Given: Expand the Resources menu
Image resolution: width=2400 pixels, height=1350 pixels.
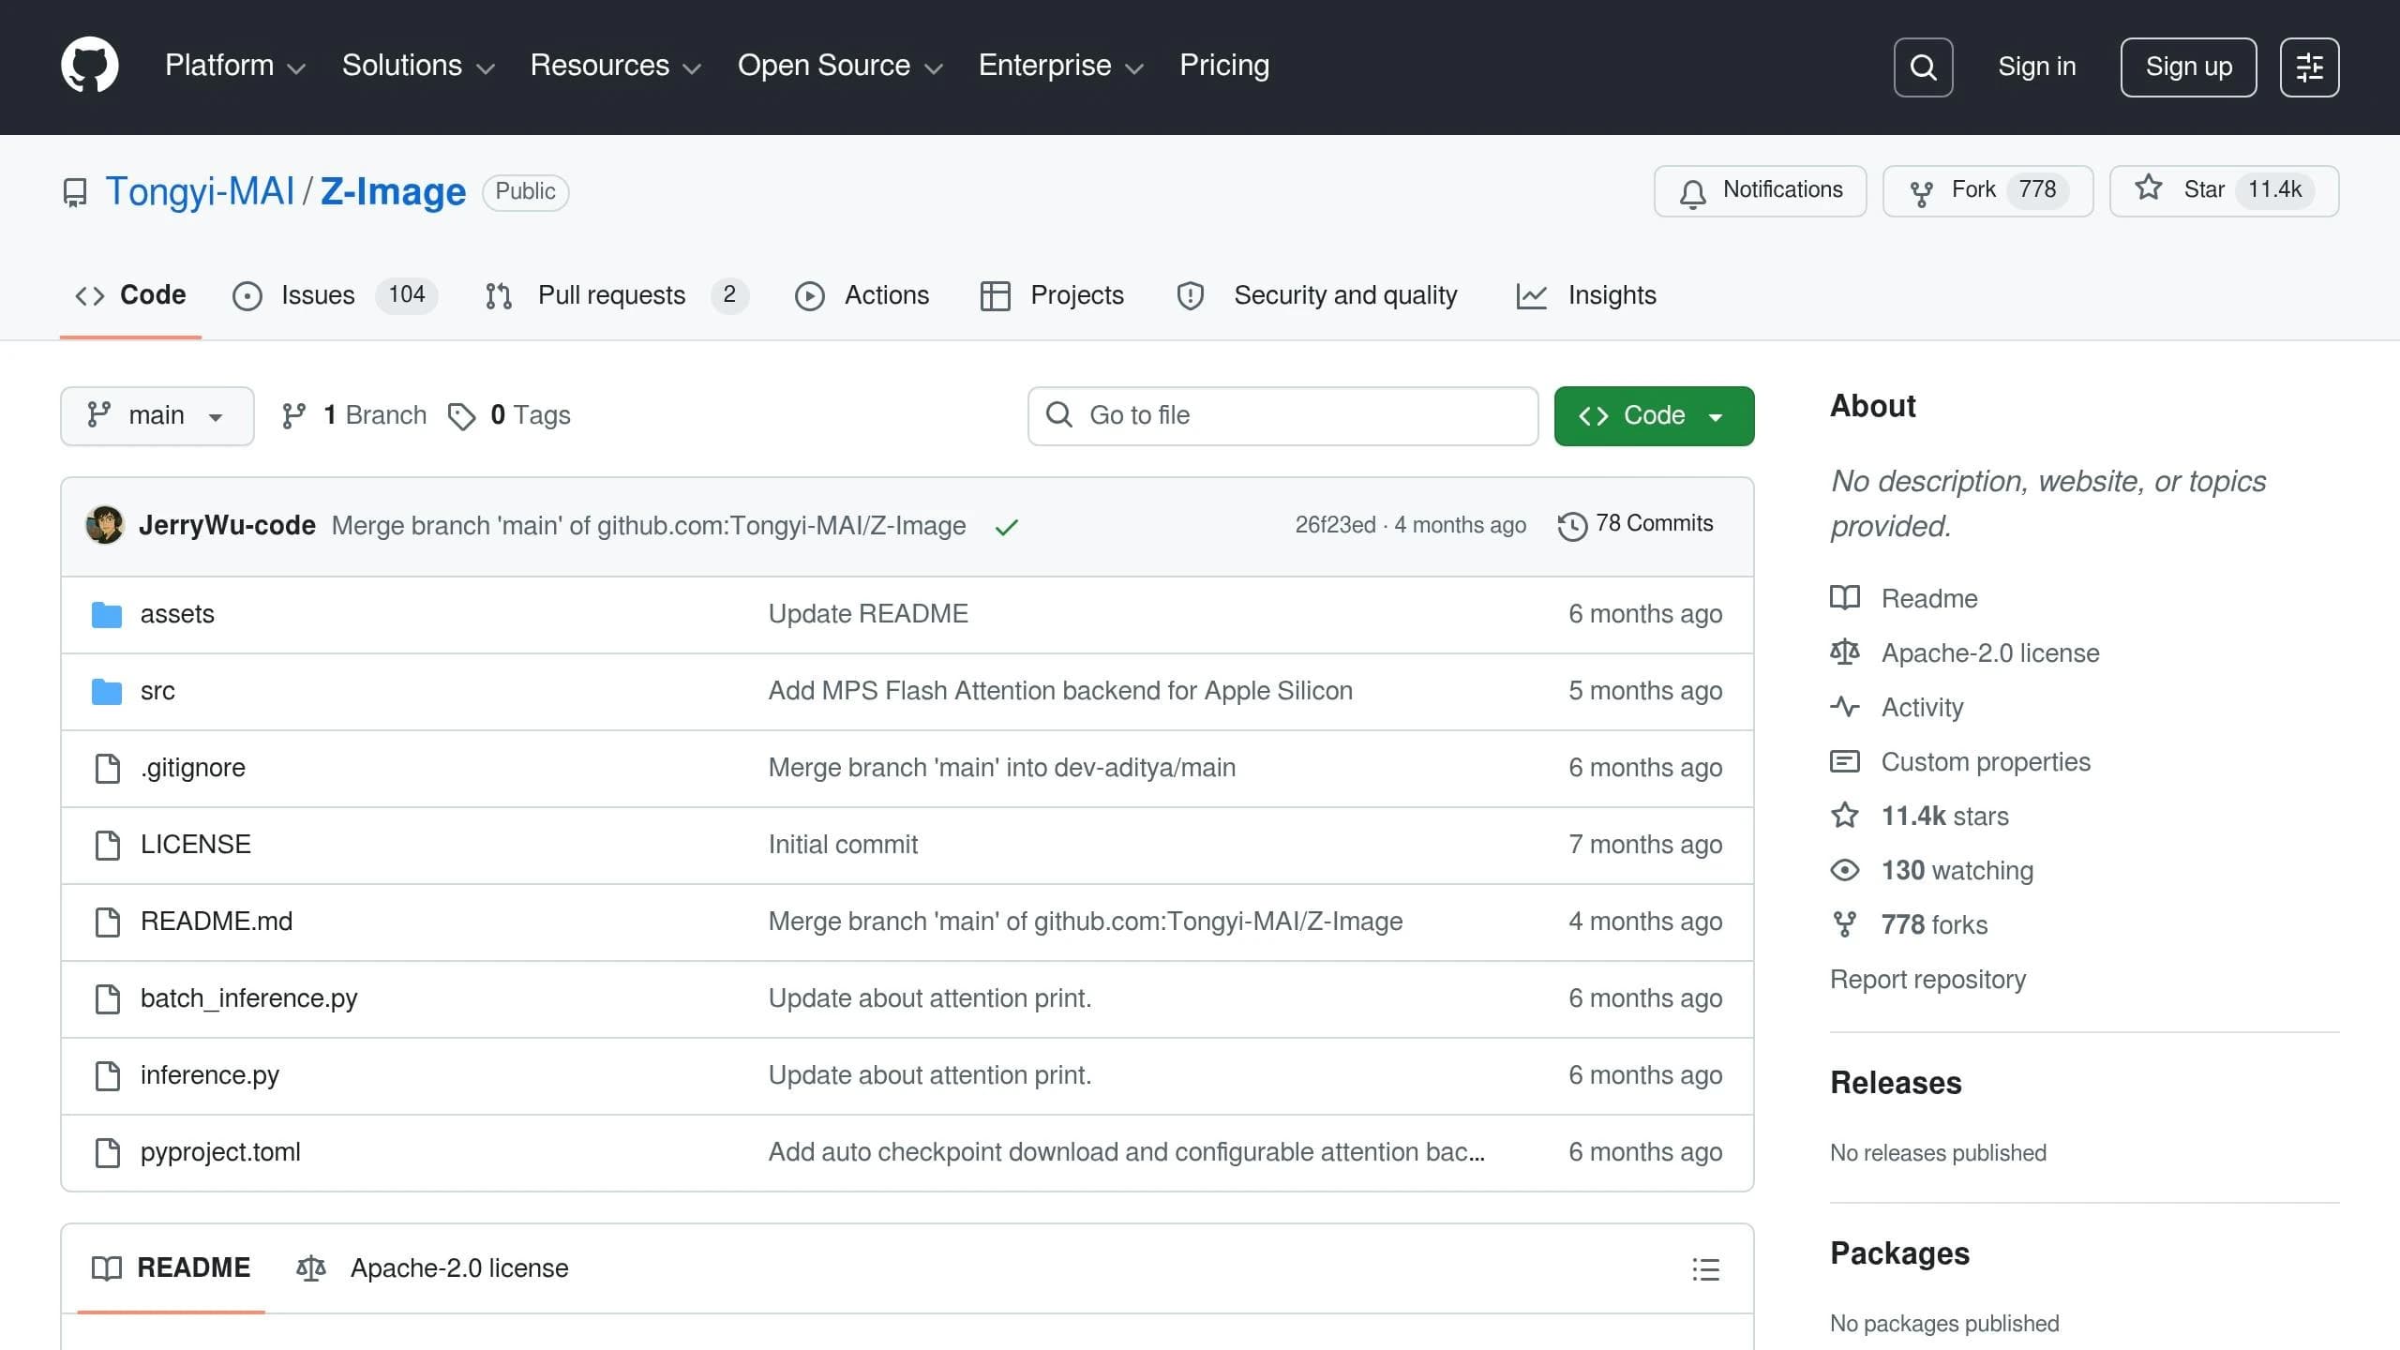Looking at the screenshot, I should (x=616, y=66).
